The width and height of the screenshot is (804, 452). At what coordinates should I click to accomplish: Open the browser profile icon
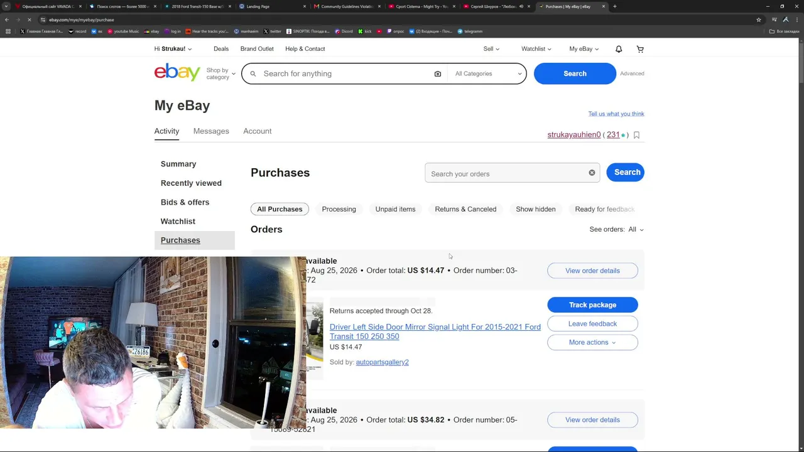(785, 19)
